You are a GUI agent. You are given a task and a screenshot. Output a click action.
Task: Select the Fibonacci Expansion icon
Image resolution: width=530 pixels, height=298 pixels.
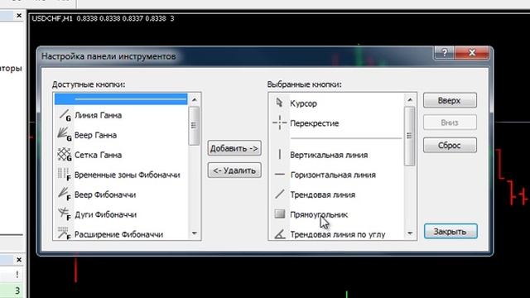pyautogui.click(x=65, y=233)
